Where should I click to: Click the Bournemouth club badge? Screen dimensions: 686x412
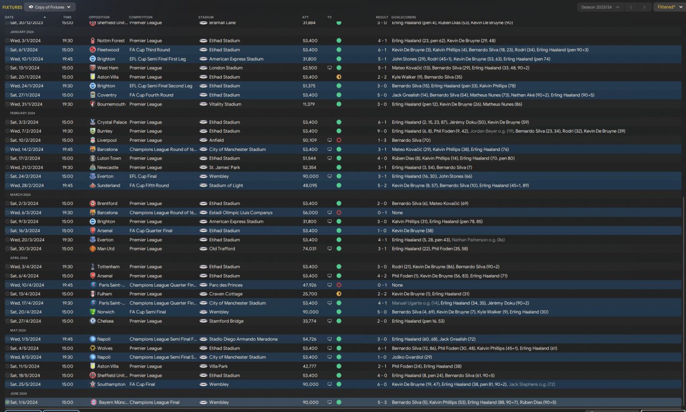pyautogui.click(x=93, y=104)
